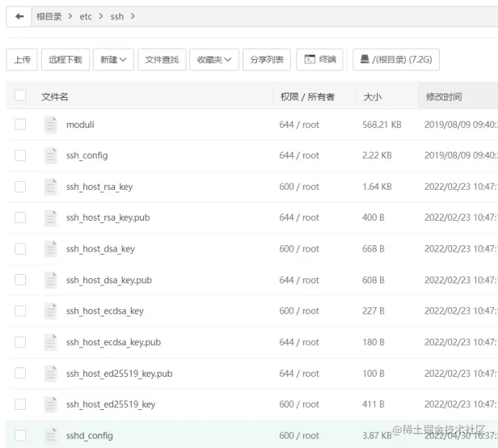Screen dimensions: 498x448
Task: Tick ssh_host_ed25519_key.pub checkbox
Action: [20, 373]
